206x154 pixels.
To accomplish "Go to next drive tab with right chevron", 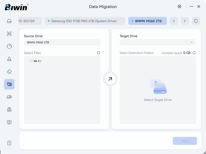I will 185,21.
